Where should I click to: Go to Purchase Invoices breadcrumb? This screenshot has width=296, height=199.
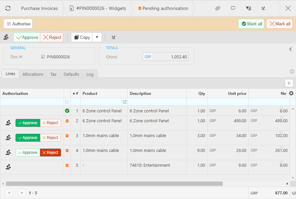click(x=40, y=8)
